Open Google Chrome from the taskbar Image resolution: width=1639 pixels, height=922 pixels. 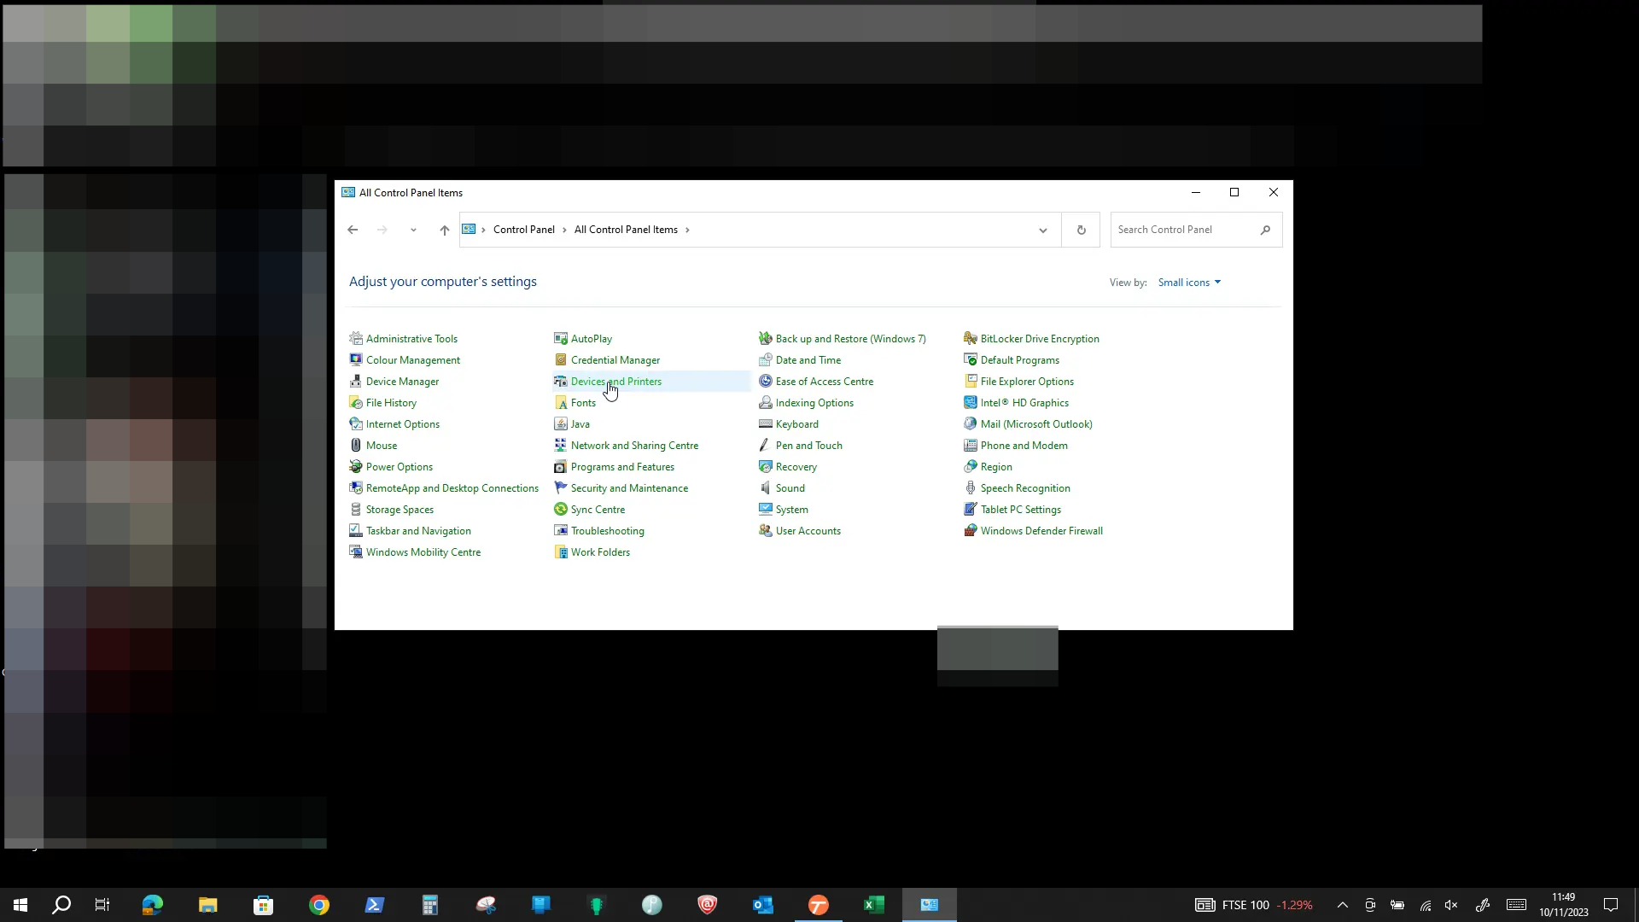pos(319,905)
